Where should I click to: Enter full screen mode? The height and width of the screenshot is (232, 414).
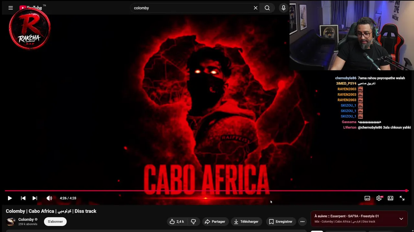pyautogui.click(x=402, y=198)
